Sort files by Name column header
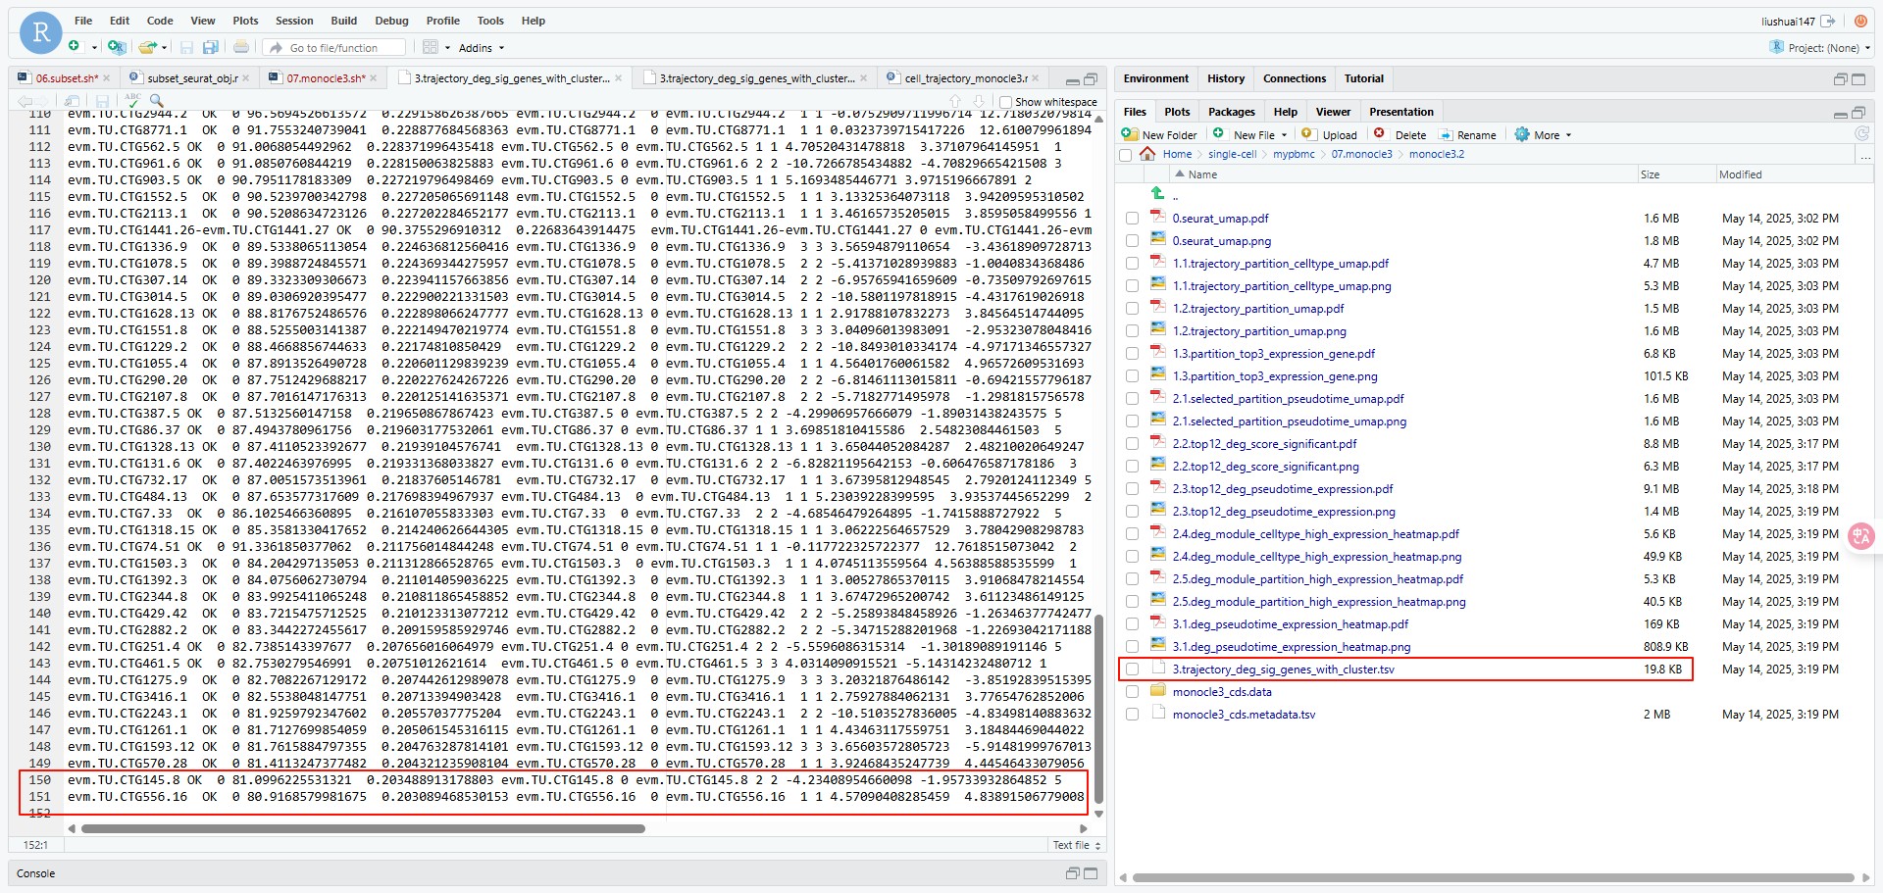This screenshot has height=893, width=1883. 1202,174
